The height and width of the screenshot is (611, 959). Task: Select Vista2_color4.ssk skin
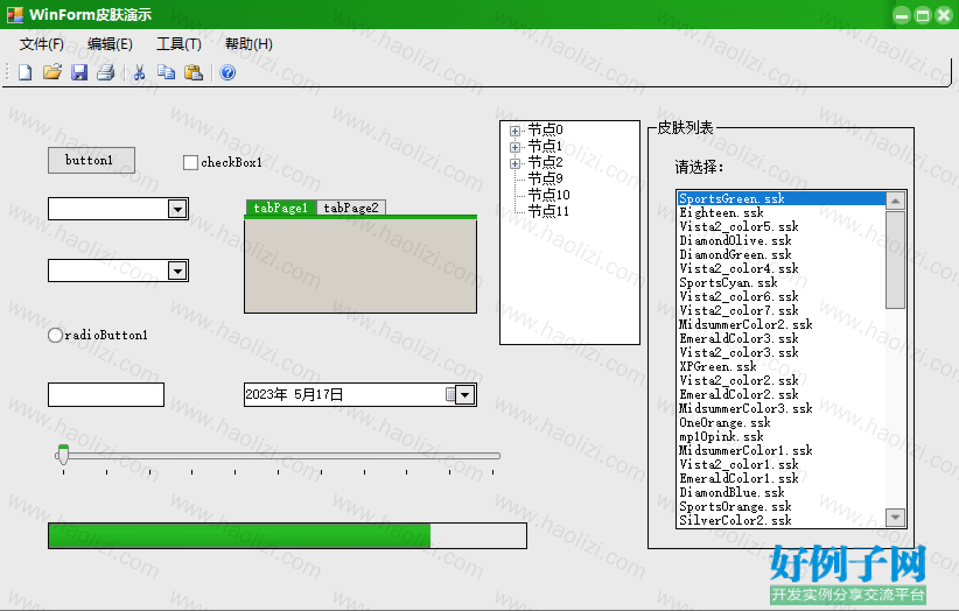tap(782, 269)
